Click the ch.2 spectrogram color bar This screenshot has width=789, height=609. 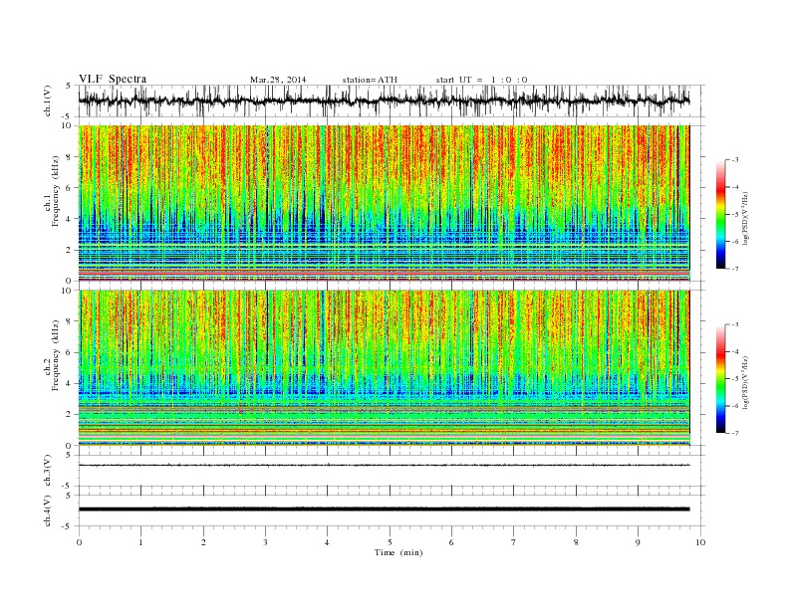pos(720,379)
